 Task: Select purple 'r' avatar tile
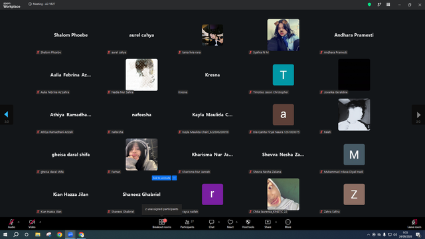coord(212,195)
